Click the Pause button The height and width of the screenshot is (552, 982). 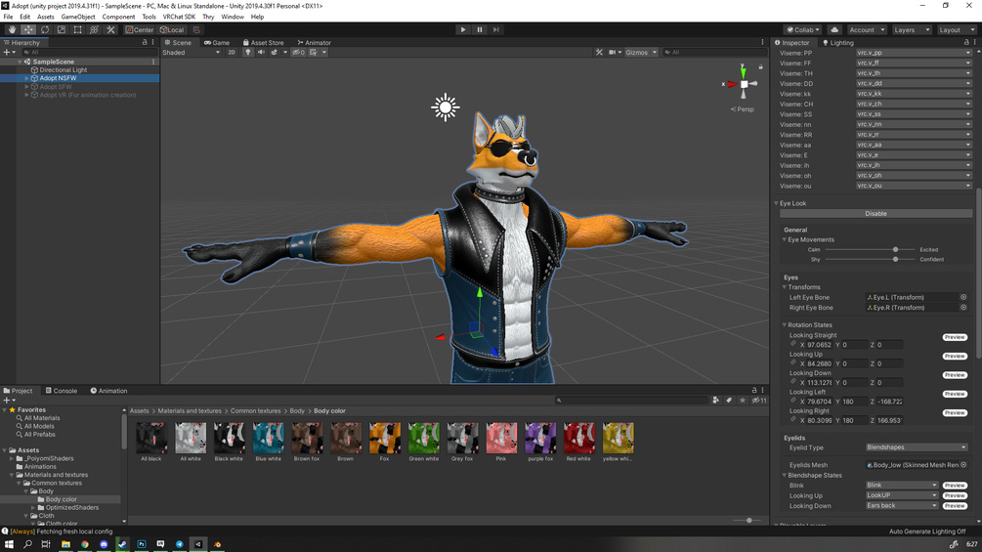pos(480,29)
